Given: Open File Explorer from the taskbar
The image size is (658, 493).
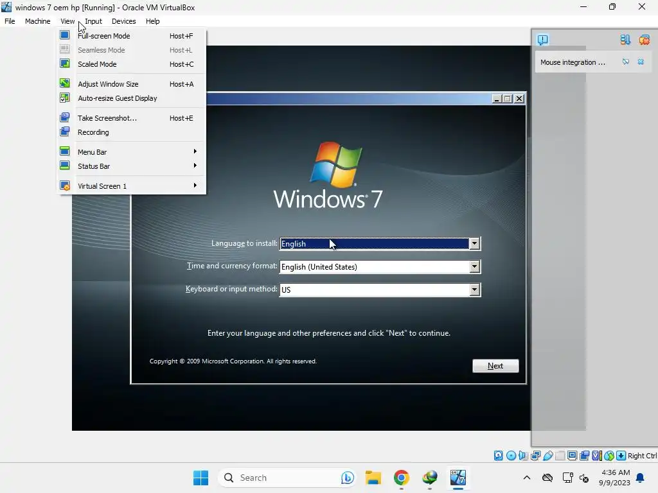Looking at the screenshot, I should point(373,478).
